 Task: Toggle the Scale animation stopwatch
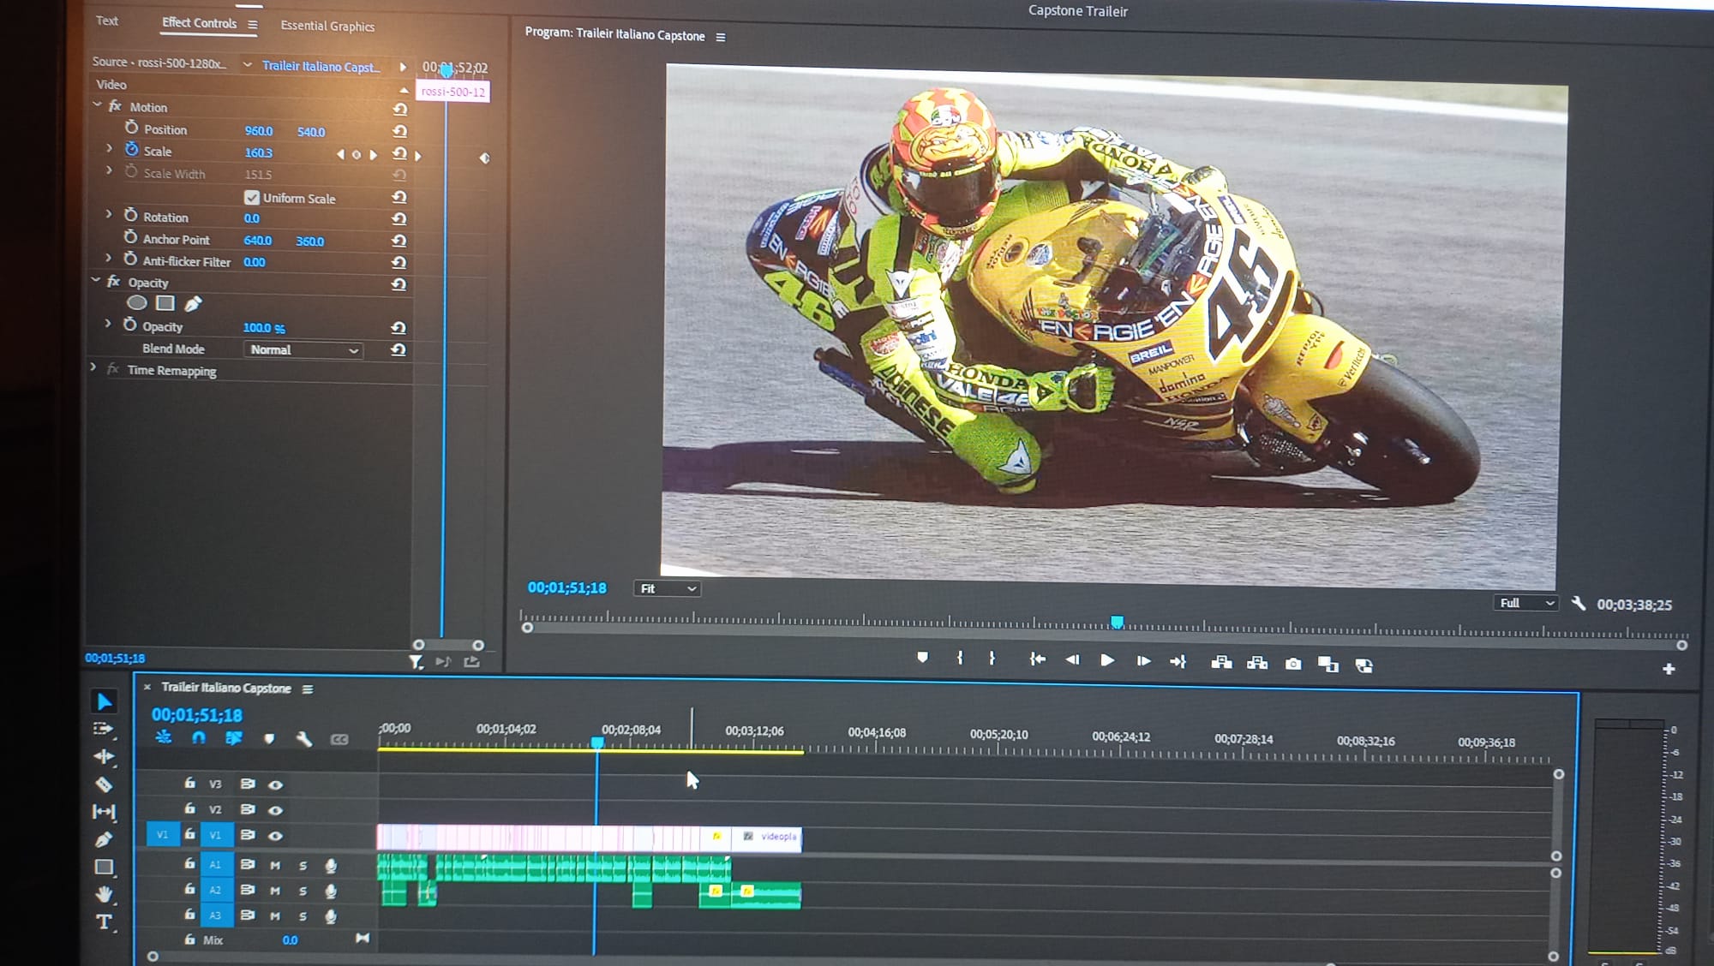click(x=131, y=150)
